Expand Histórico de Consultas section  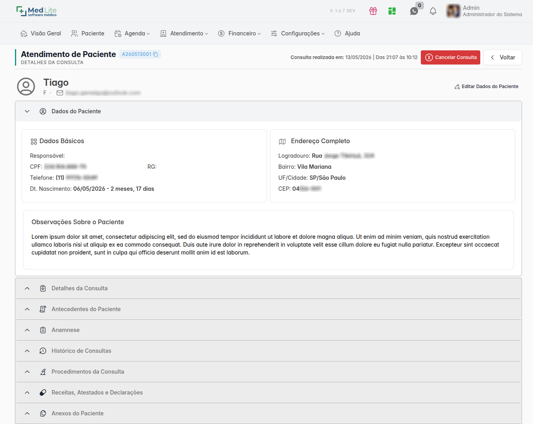tap(268, 351)
